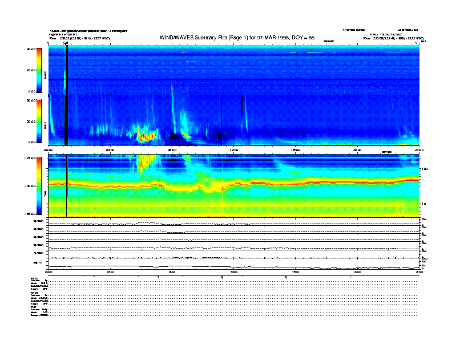452x349 pixels.
Task: Click the red vertical bar in TNR panel
Action: tap(67, 176)
